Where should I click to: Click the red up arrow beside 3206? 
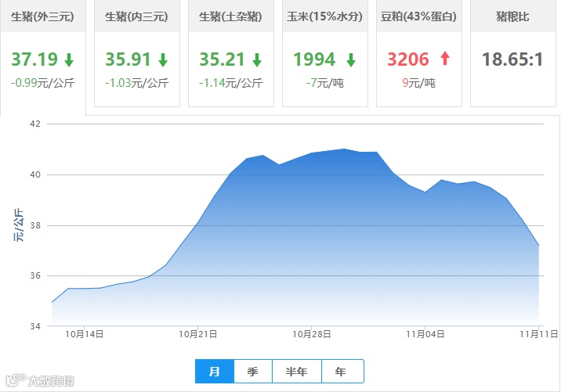pyautogui.click(x=445, y=58)
